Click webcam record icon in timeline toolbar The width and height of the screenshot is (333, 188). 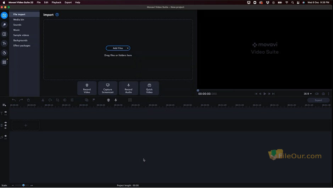[x=108, y=100]
